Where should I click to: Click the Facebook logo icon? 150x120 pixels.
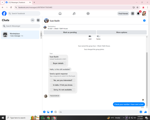tap(4, 13)
